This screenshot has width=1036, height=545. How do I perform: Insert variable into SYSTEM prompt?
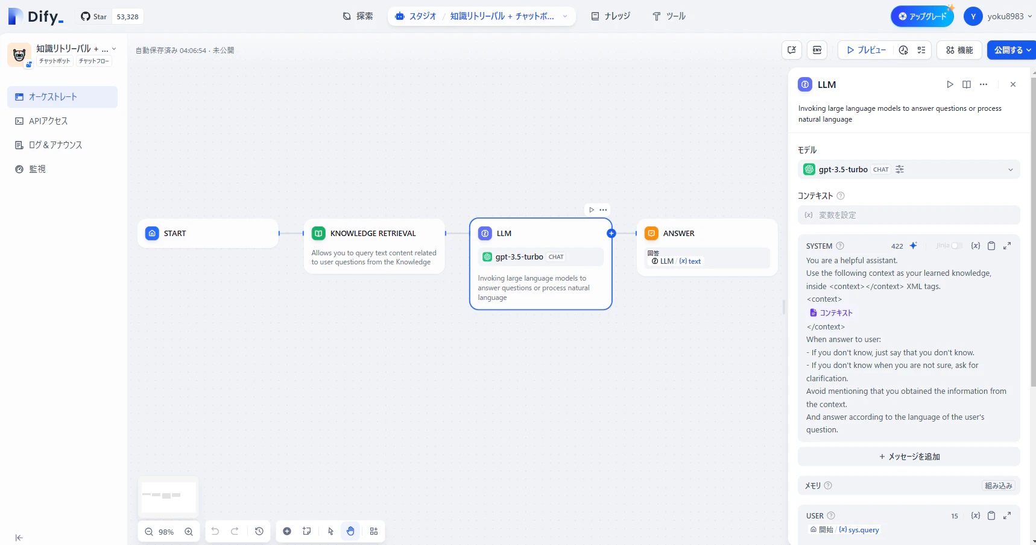click(976, 246)
